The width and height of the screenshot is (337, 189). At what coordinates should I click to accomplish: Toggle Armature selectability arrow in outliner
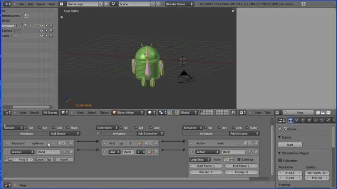click(x=46, y=26)
